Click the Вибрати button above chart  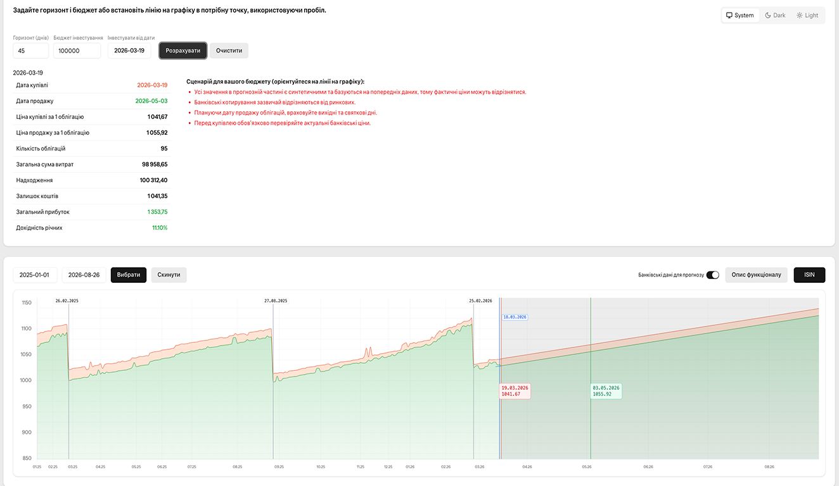click(129, 275)
